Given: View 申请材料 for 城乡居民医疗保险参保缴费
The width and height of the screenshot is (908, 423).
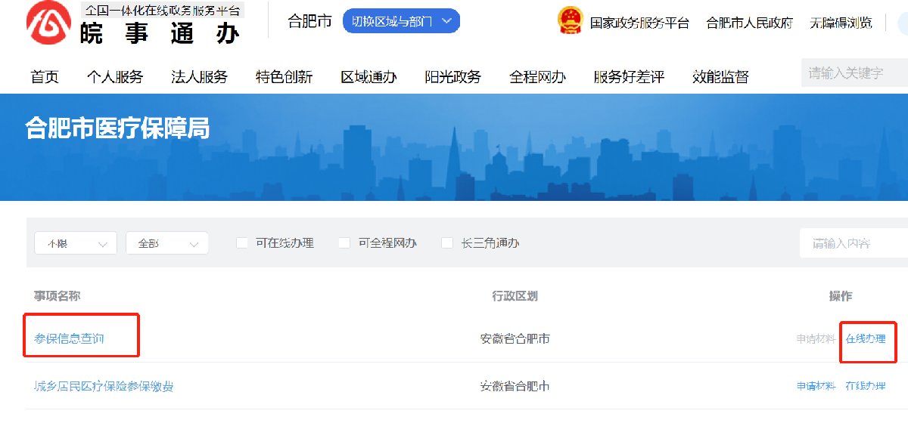Looking at the screenshot, I should (x=816, y=386).
